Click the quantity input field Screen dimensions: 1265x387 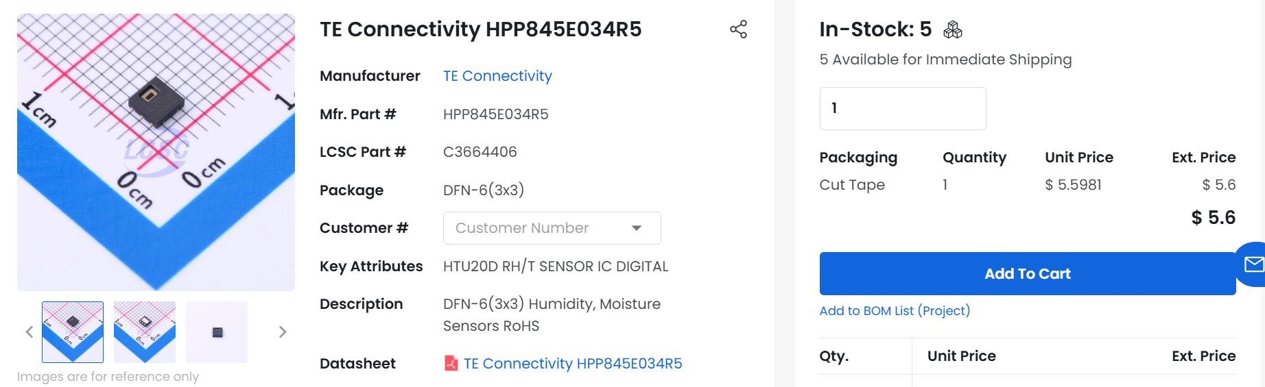coord(902,108)
